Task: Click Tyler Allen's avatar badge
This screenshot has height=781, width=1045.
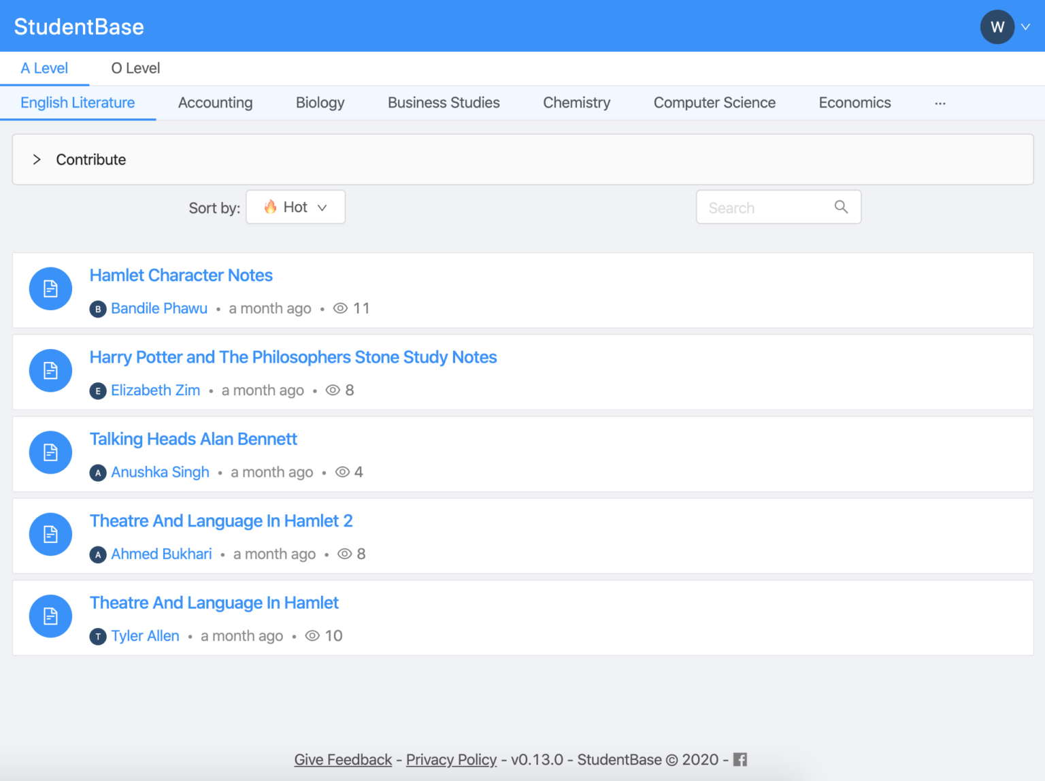Action: pyautogui.click(x=98, y=637)
